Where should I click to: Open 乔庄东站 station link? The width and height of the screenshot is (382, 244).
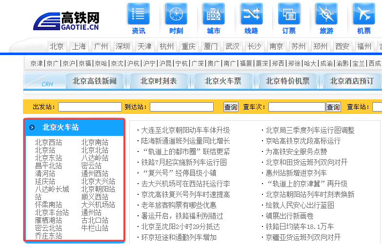(x=48, y=236)
